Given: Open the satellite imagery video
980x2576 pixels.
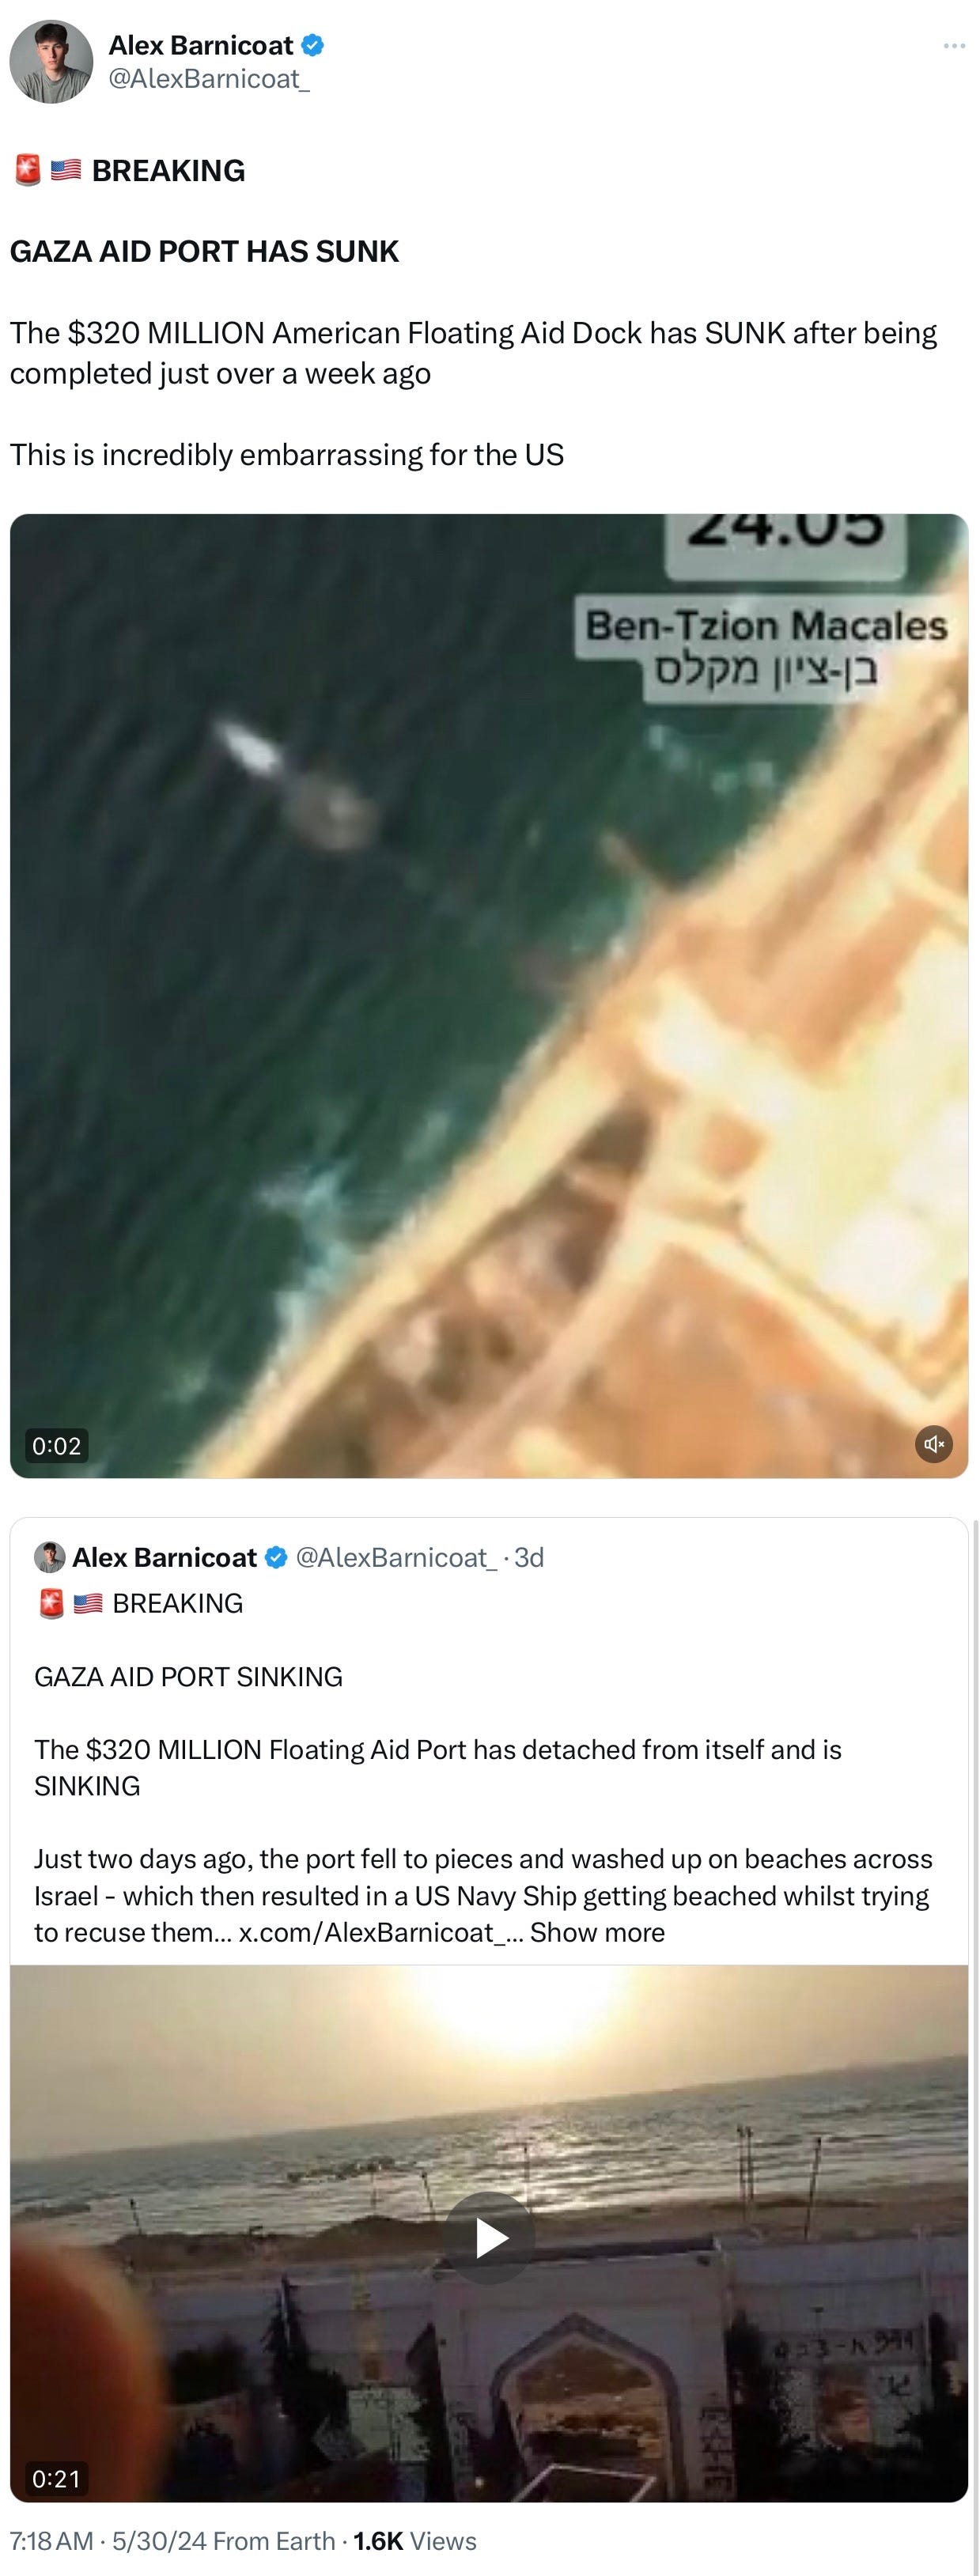Looking at the screenshot, I should point(489,996).
